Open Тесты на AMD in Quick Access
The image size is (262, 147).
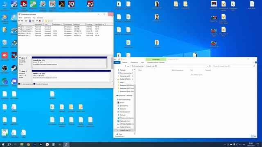tap(125, 76)
